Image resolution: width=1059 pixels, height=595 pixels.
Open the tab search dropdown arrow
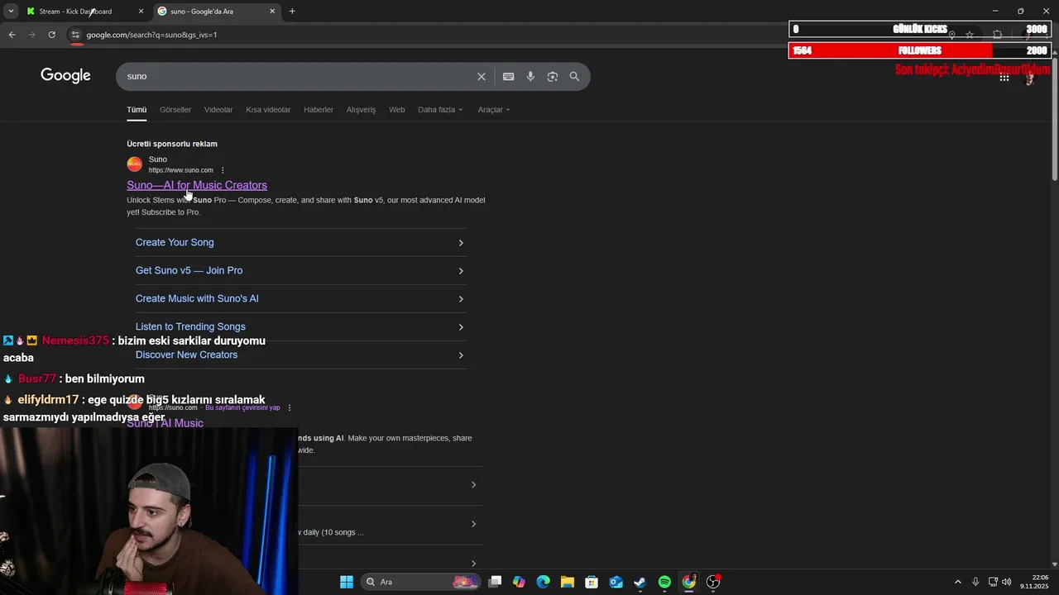(11, 12)
